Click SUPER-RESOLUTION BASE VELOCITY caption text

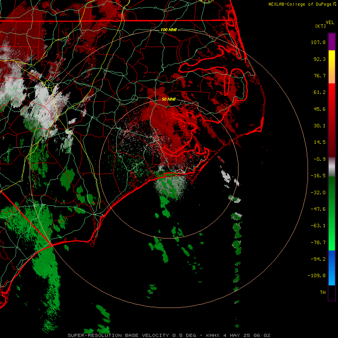click(x=118, y=335)
